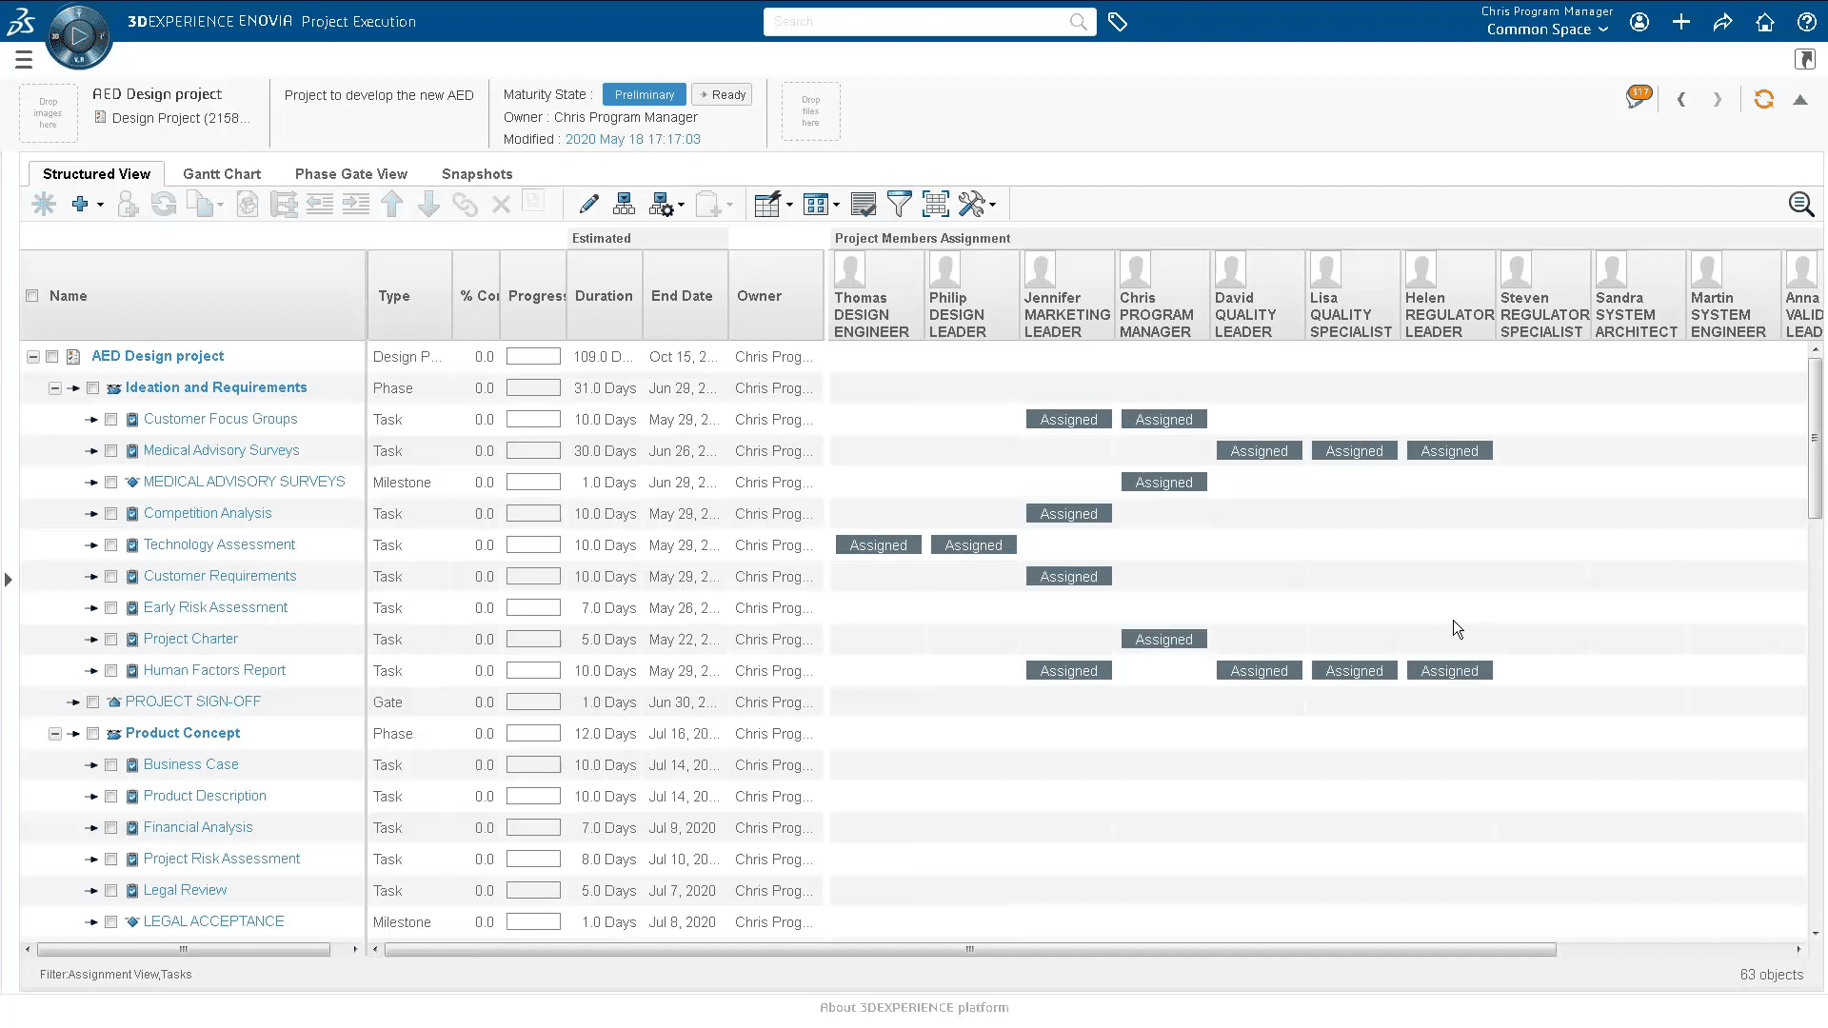Open the Technology Assessment task link
The image size is (1828, 1028).
coord(219,544)
